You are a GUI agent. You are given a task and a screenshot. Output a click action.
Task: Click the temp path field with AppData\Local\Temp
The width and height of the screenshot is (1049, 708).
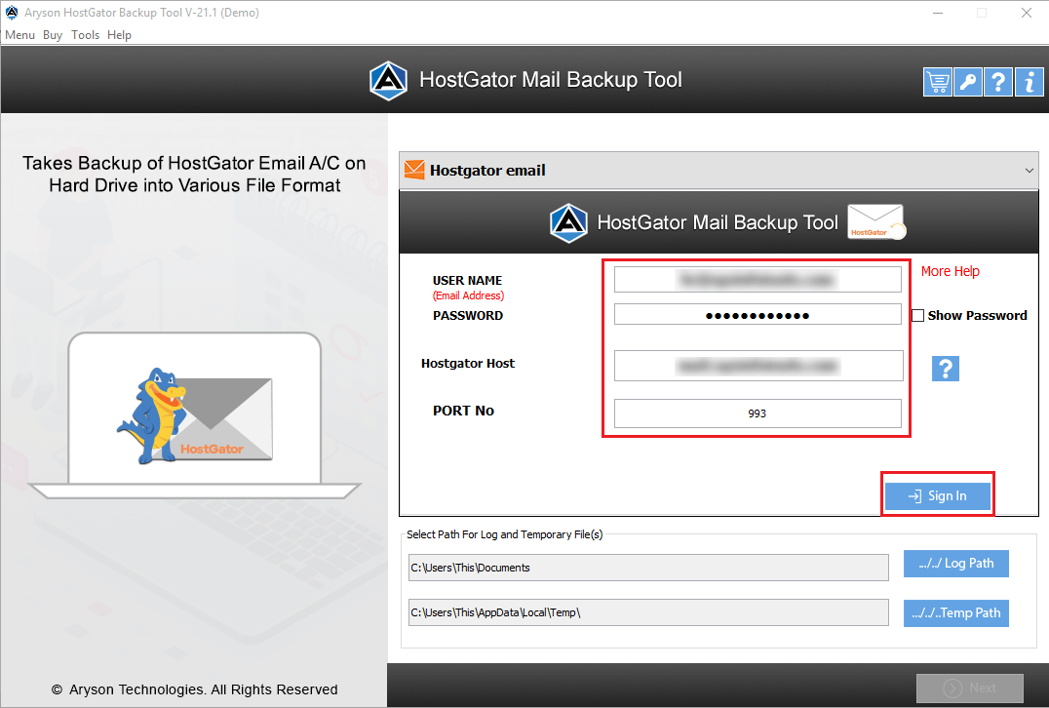(x=648, y=612)
